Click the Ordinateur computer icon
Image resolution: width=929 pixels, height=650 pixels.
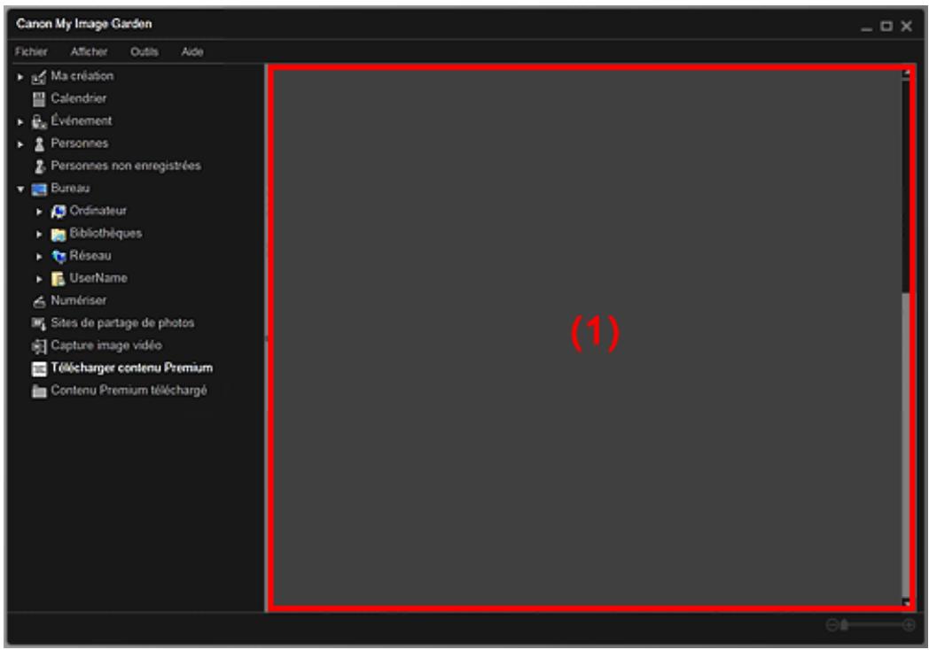click(51, 211)
